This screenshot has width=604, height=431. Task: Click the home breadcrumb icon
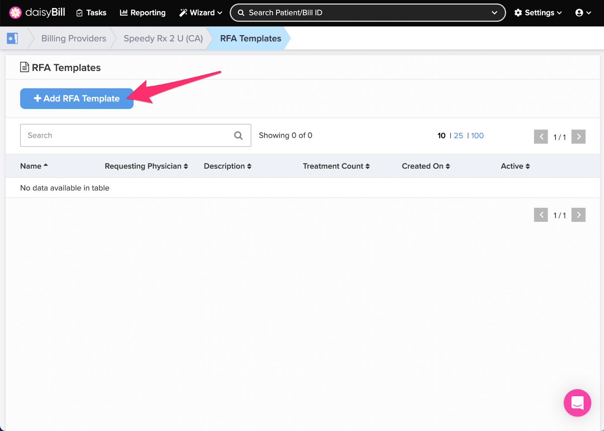click(12, 38)
